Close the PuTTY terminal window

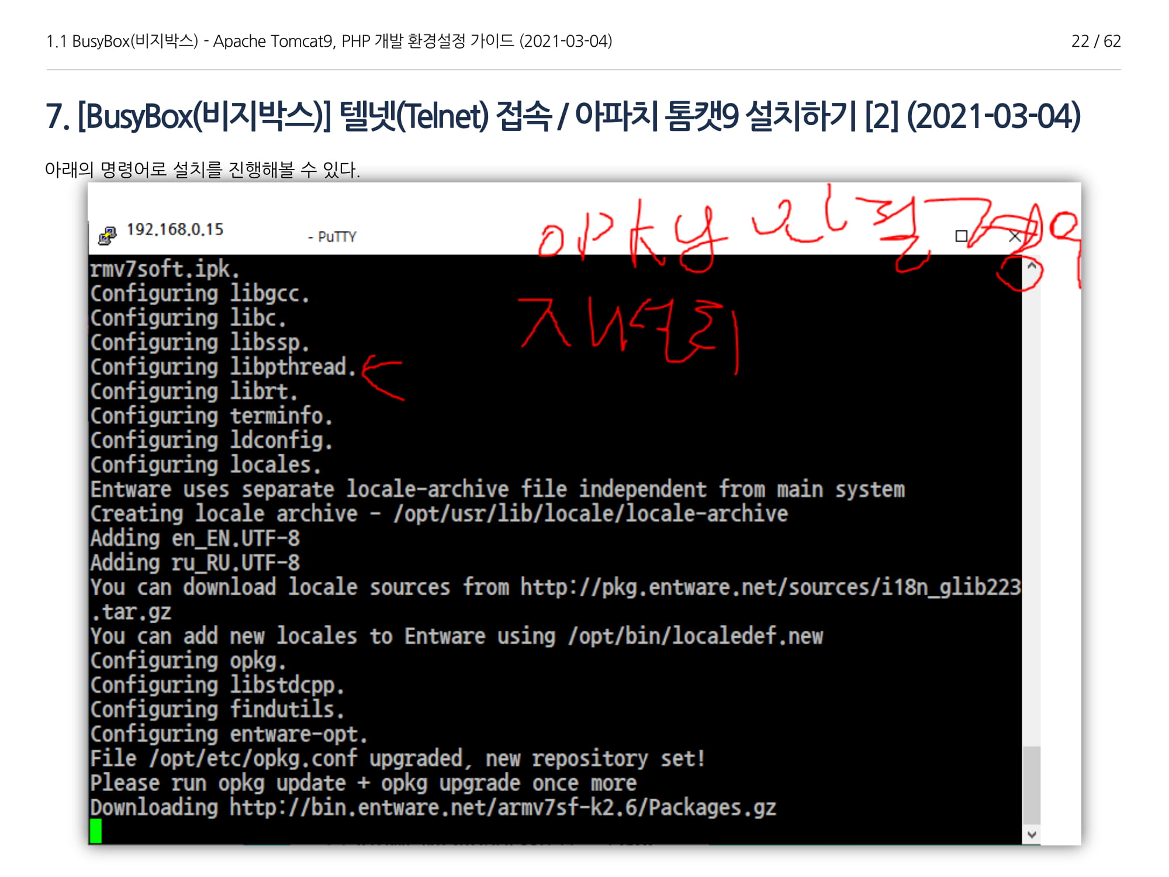tap(1015, 237)
